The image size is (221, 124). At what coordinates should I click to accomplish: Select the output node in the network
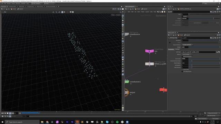point(127,92)
